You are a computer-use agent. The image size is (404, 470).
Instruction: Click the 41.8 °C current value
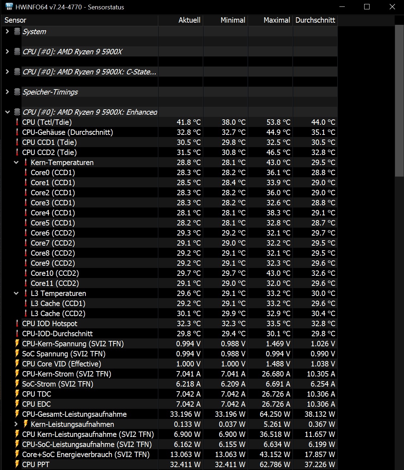(x=188, y=122)
